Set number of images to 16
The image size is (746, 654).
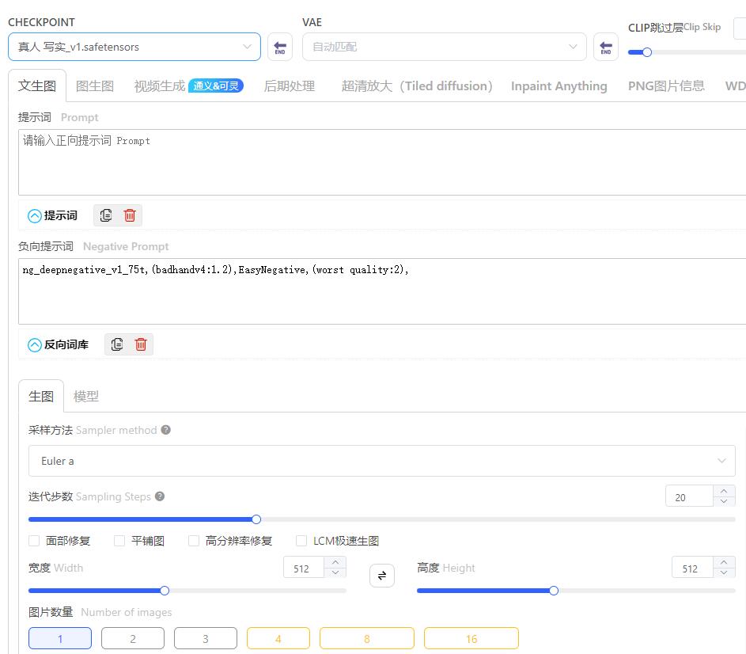pyautogui.click(x=471, y=638)
